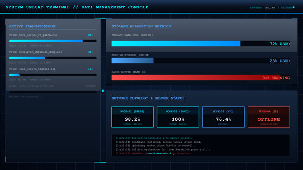Click the red "OFFLINE" text
The height and width of the screenshot is (170, 303).
[x=269, y=119]
